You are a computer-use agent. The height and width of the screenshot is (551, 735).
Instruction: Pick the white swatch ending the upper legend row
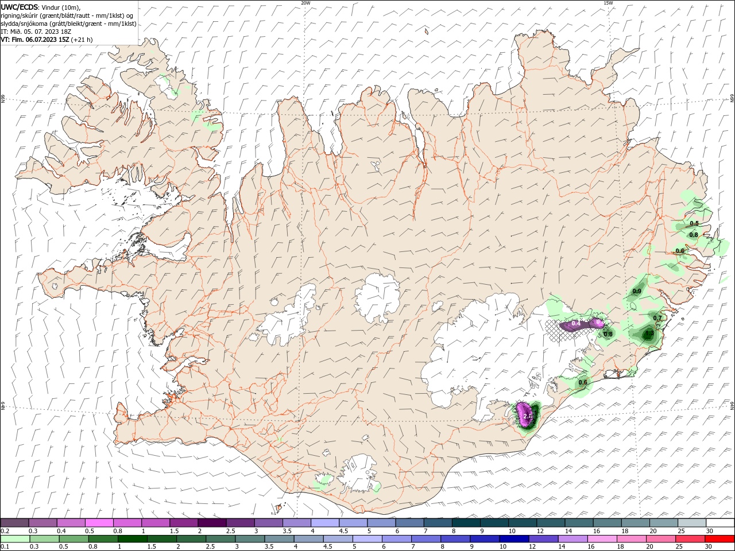(x=720, y=523)
